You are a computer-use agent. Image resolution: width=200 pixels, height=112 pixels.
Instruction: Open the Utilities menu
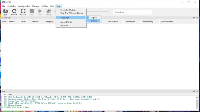[45, 6]
